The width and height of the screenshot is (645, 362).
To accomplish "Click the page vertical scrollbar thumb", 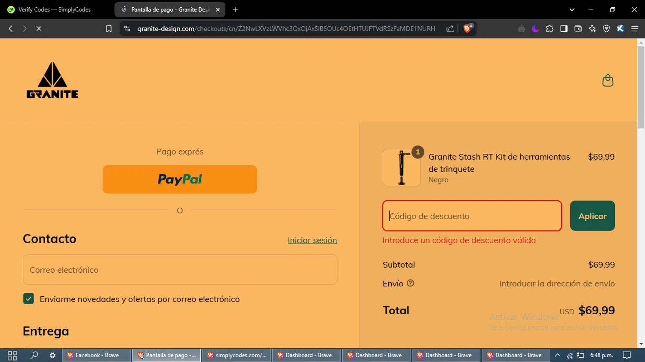I will [641, 87].
